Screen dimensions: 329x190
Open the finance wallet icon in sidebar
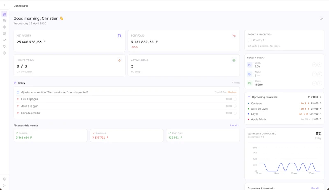[4, 34]
